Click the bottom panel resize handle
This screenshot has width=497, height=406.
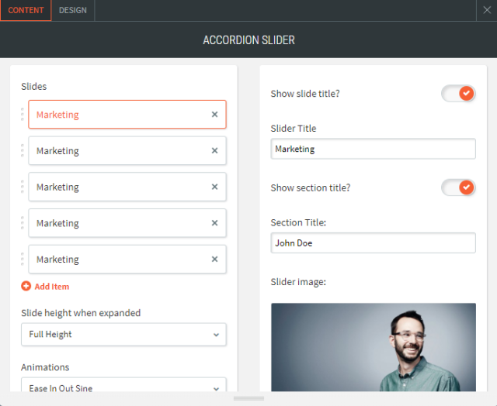pyautogui.click(x=248, y=399)
